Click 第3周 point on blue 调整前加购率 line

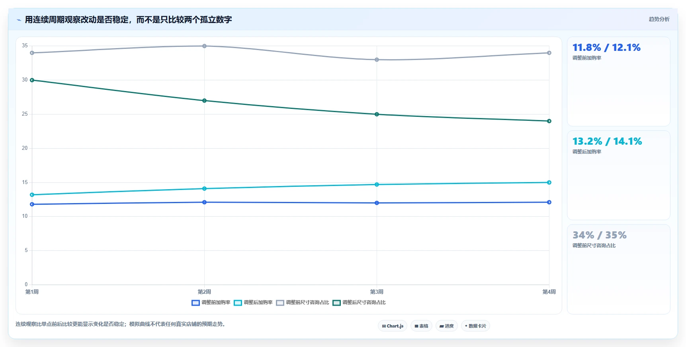tap(377, 203)
